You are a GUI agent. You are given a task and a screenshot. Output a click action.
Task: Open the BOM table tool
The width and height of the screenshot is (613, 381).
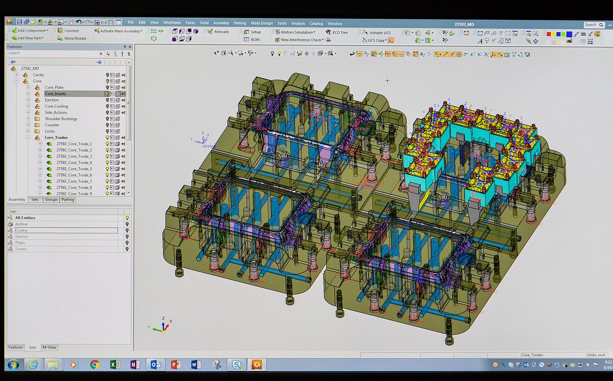click(246, 40)
